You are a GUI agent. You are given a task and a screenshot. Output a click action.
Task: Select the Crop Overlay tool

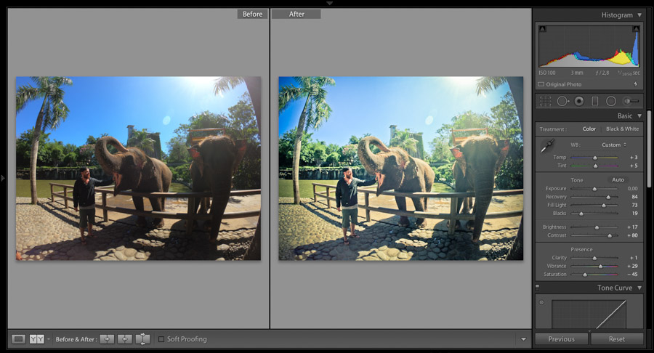545,101
